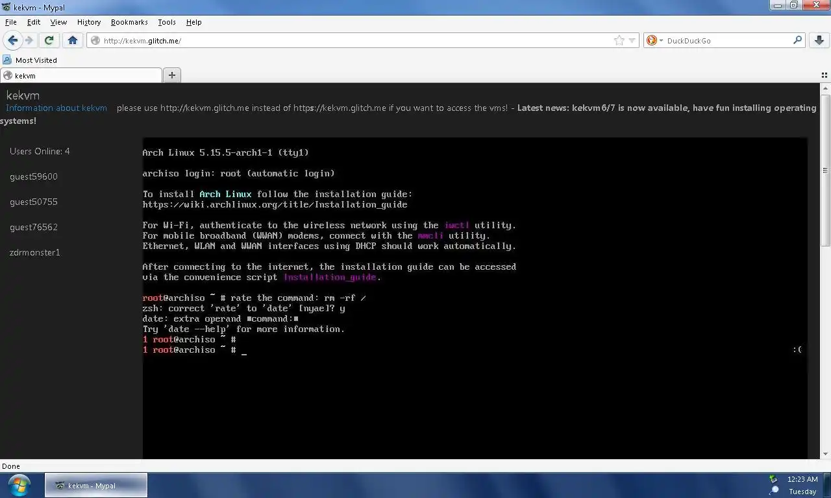
Task: Open the Bookmarks menu
Action: tap(129, 22)
